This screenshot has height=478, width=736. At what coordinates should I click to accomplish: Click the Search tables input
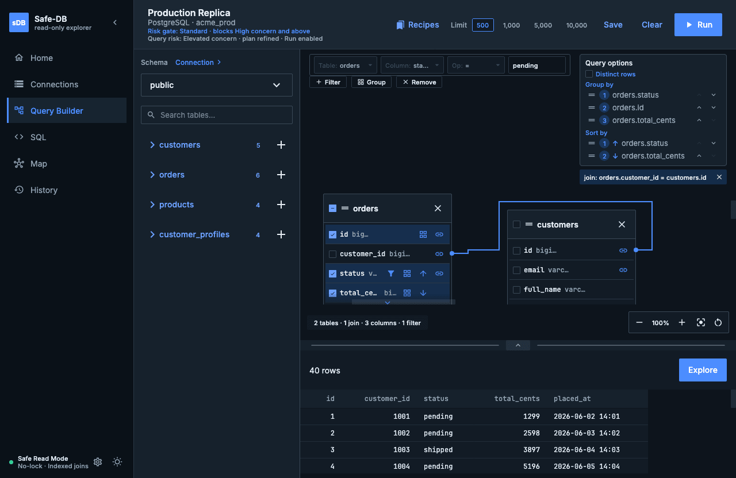[217, 115]
